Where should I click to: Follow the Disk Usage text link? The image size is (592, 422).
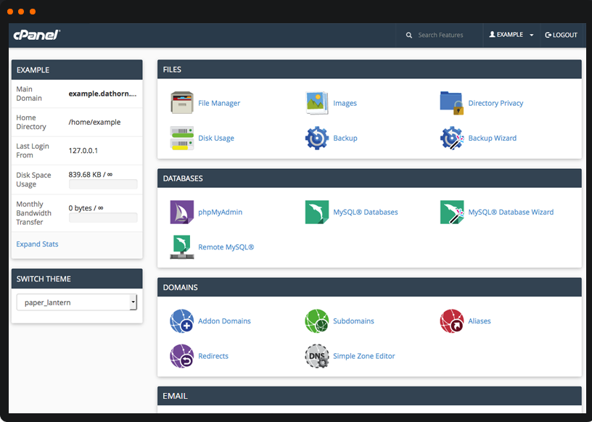tap(216, 138)
